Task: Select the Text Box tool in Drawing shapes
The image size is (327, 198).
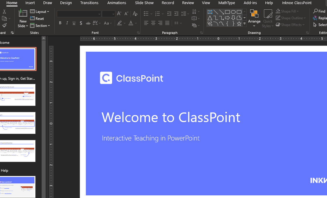Action: point(210,12)
